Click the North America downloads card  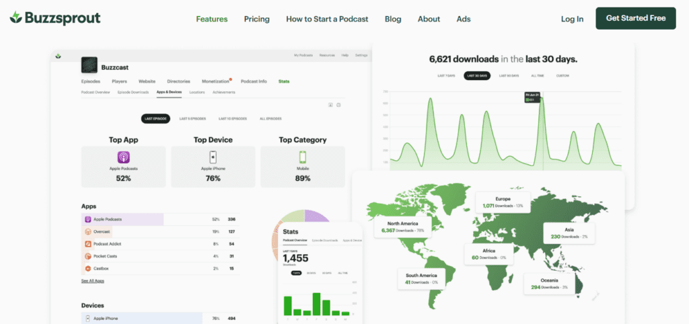click(x=402, y=227)
